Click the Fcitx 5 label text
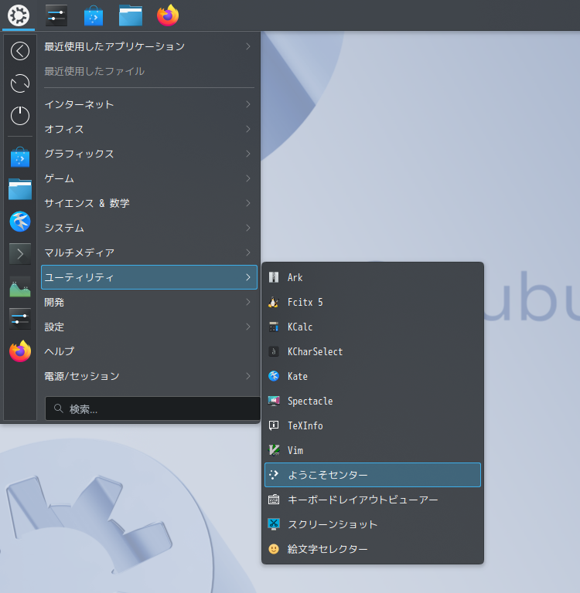Screen dimensions: 580x593 (x=305, y=302)
